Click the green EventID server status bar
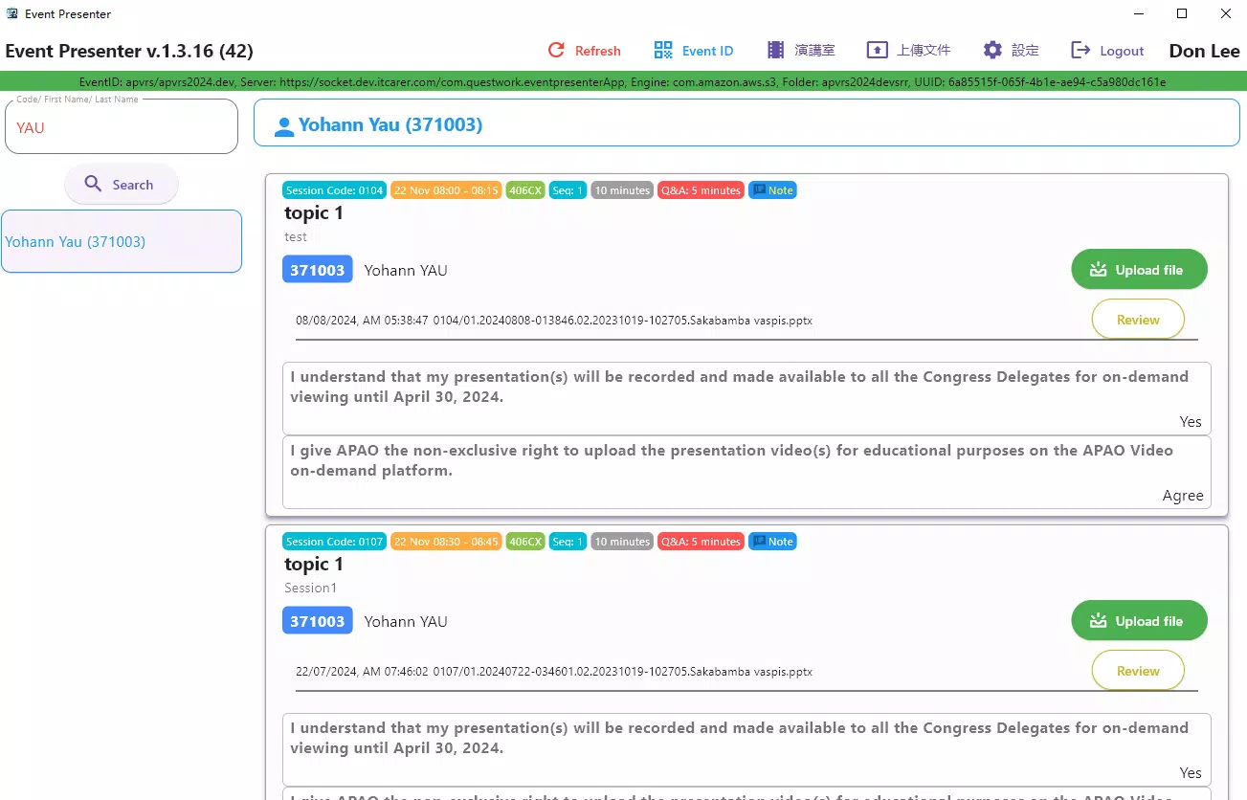The width and height of the screenshot is (1247, 800). point(623,81)
